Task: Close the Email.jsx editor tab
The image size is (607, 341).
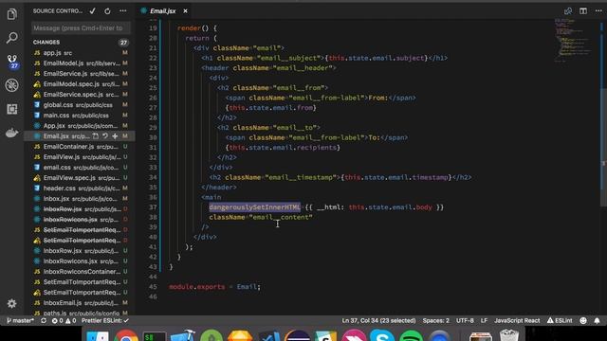Action: point(186,11)
